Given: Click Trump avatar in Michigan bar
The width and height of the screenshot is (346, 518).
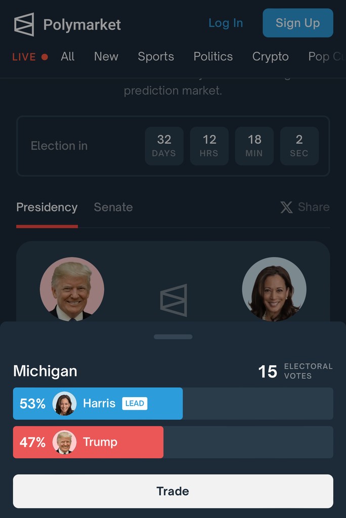Looking at the screenshot, I should point(64,442).
